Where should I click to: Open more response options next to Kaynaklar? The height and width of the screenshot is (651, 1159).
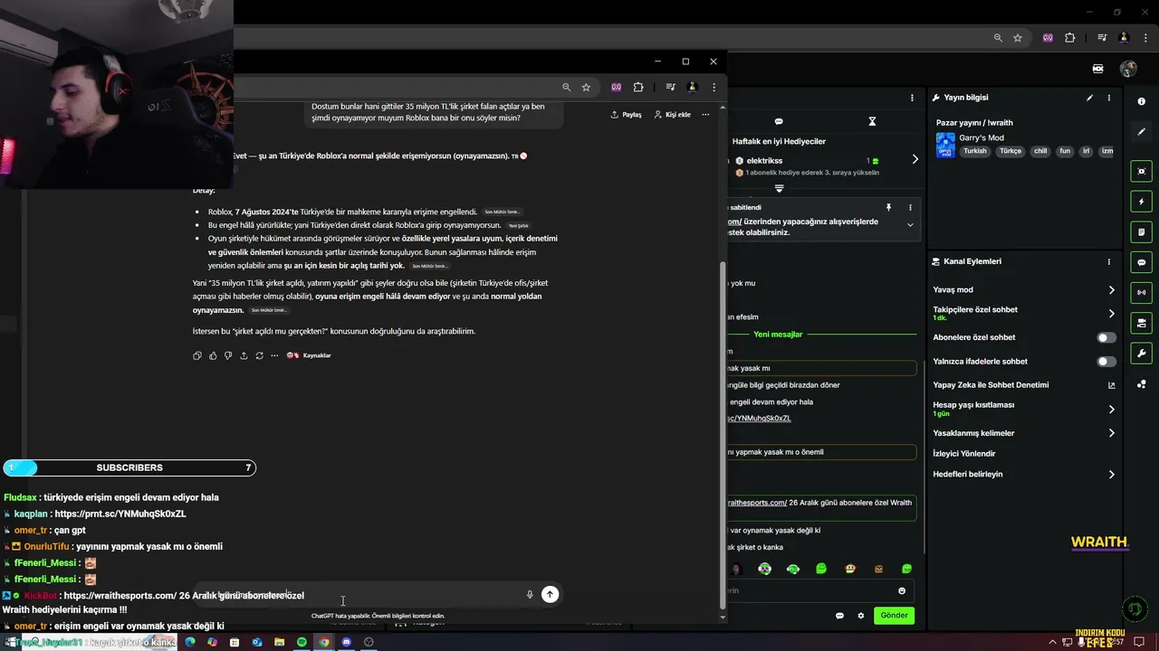274,355
